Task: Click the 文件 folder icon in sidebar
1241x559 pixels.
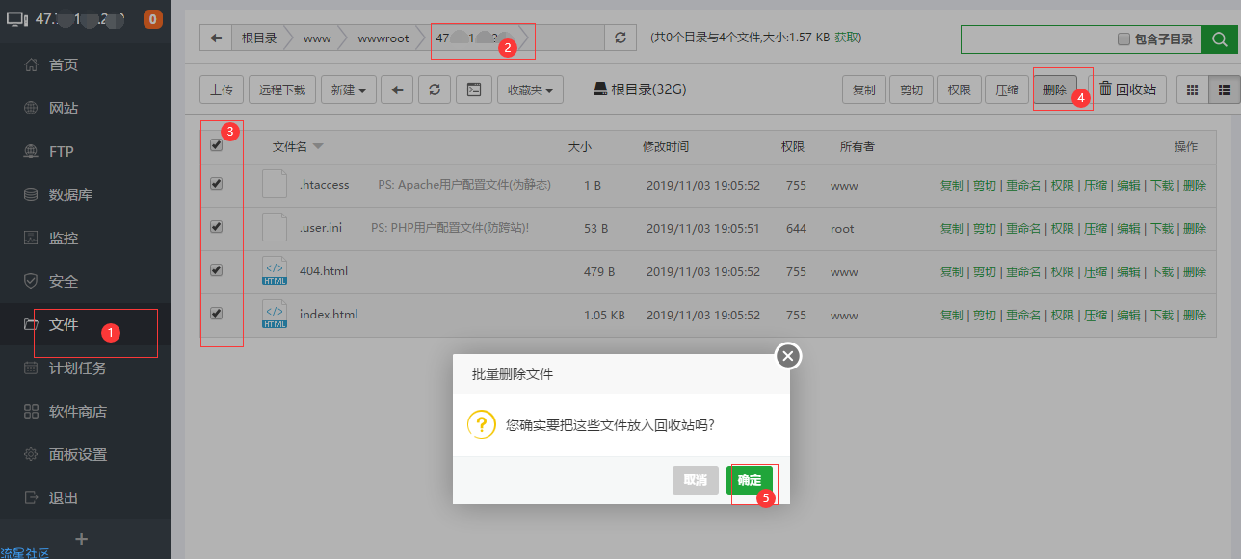Action: pos(31,325)
